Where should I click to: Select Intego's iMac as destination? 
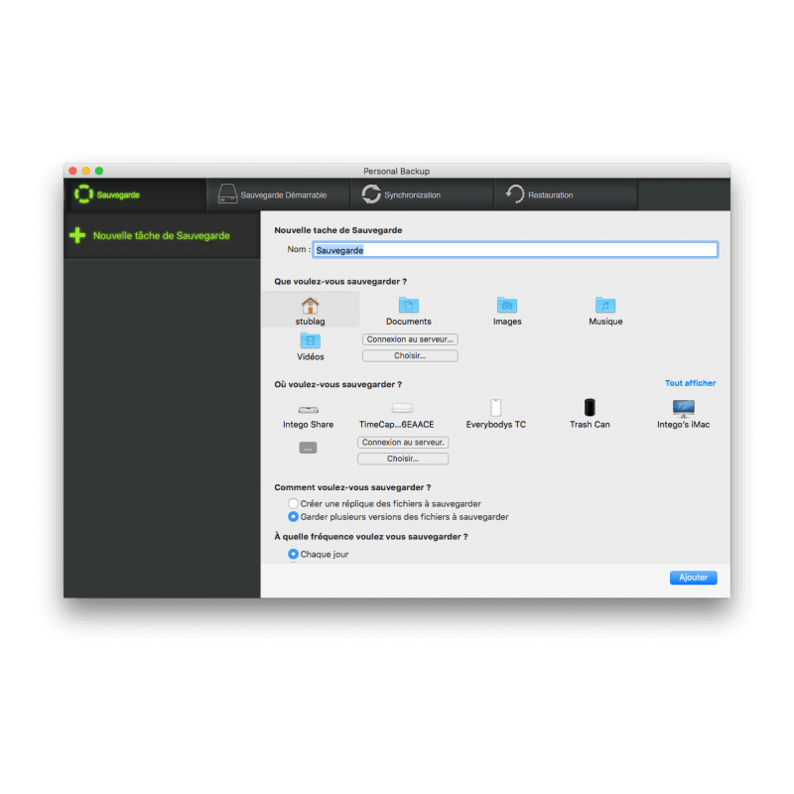click(x=683, y=408)
